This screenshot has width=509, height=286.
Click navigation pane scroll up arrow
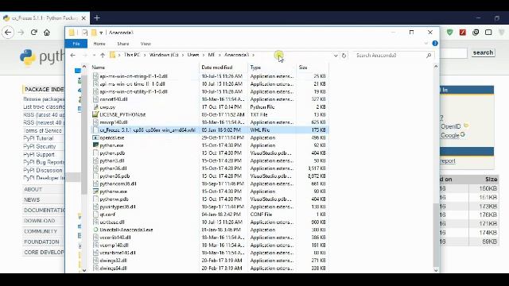click(x=84, y=67)
